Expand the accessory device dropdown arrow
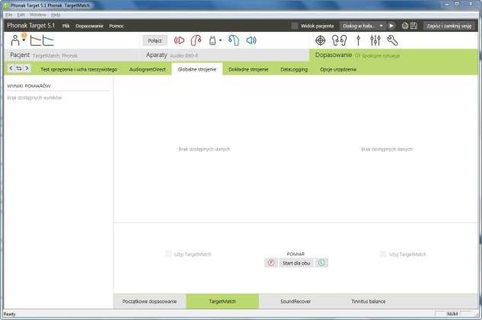This screenshot has width=482, height=320. click(x=220, y=40)
